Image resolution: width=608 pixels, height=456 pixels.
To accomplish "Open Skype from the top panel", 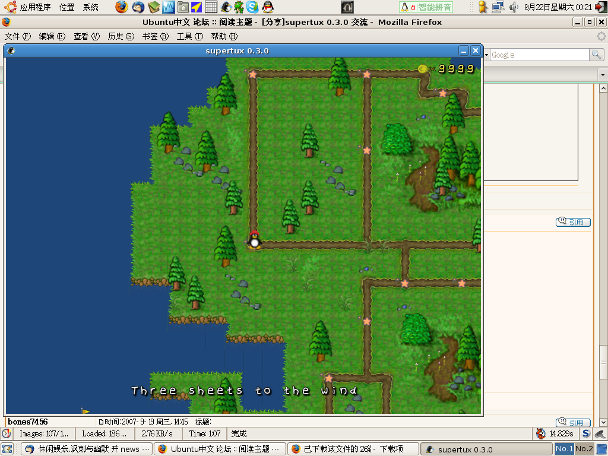I will click(x=252, y=7).
